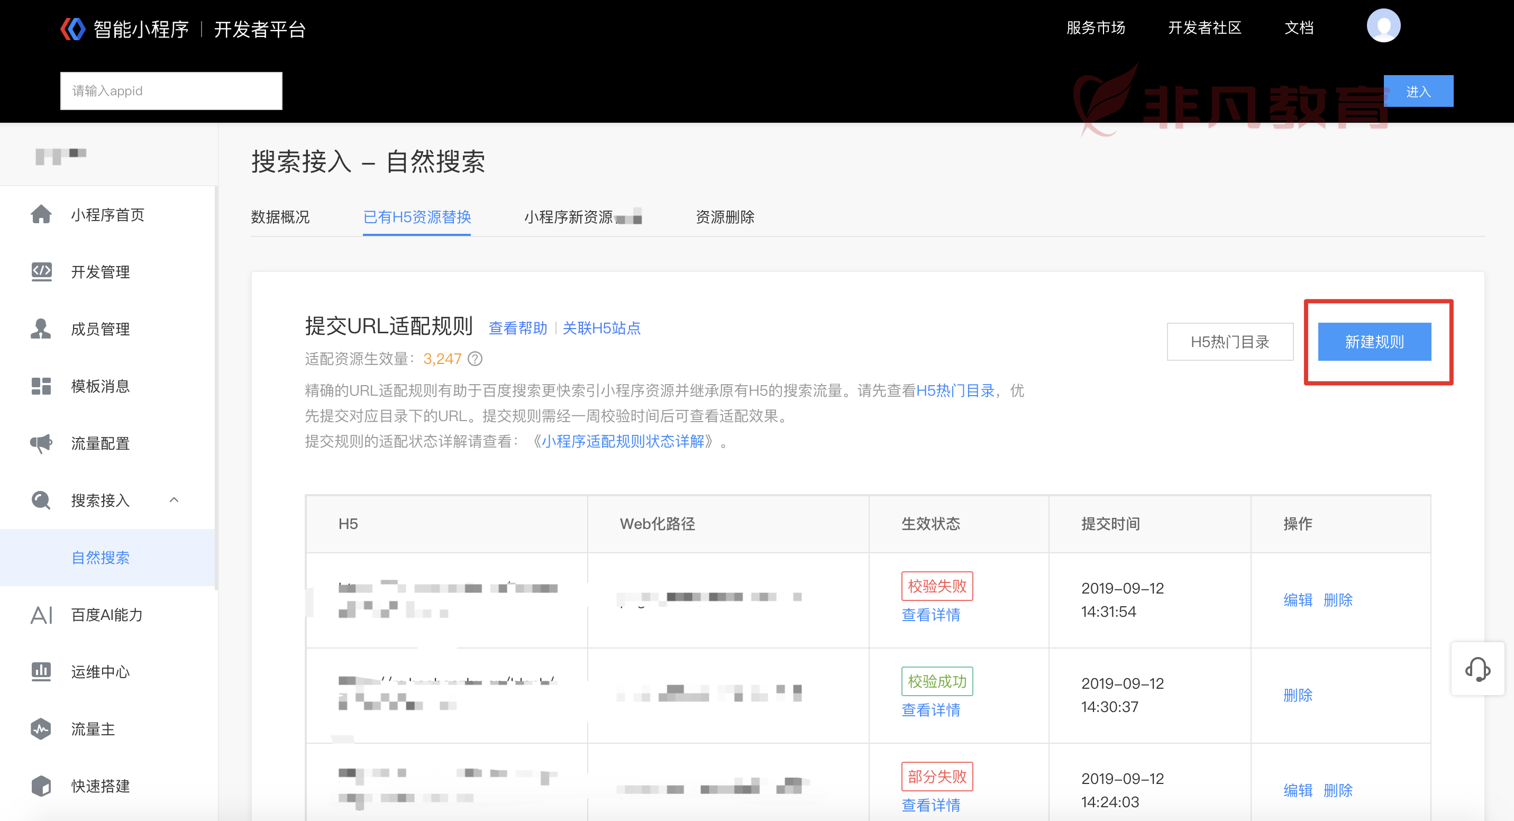Open 小程序首页 in the sidebar
Viewport: 1514px width, 821px height.
coord(108,214)
